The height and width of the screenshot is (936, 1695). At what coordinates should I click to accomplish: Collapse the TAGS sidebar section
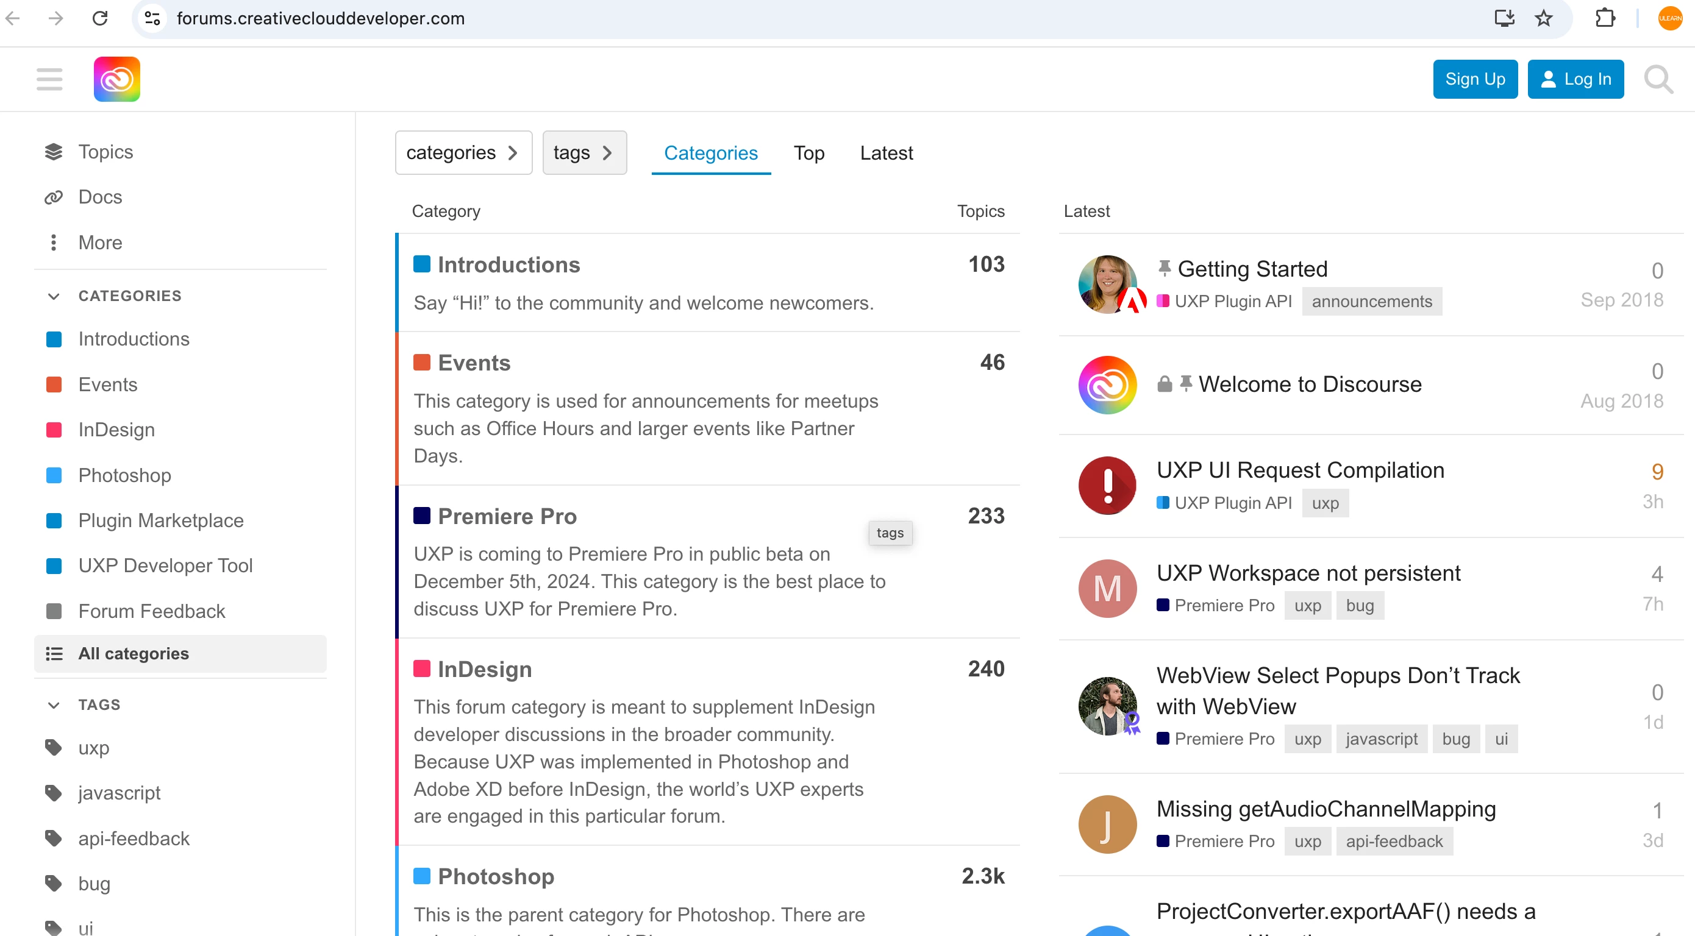54,705
